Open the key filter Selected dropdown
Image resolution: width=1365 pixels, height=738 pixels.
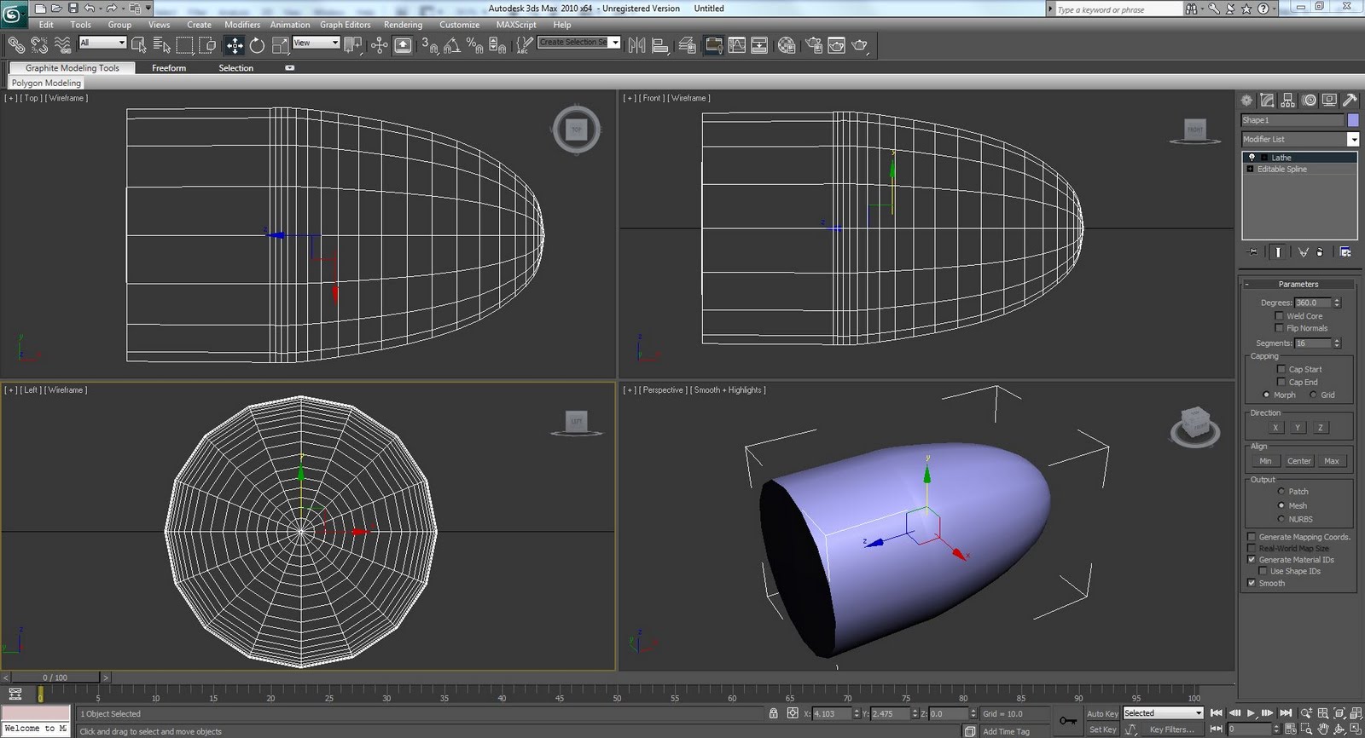point(1163,713)
